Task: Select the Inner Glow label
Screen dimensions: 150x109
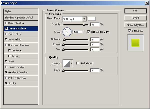Action: click(x=15, y=39)
